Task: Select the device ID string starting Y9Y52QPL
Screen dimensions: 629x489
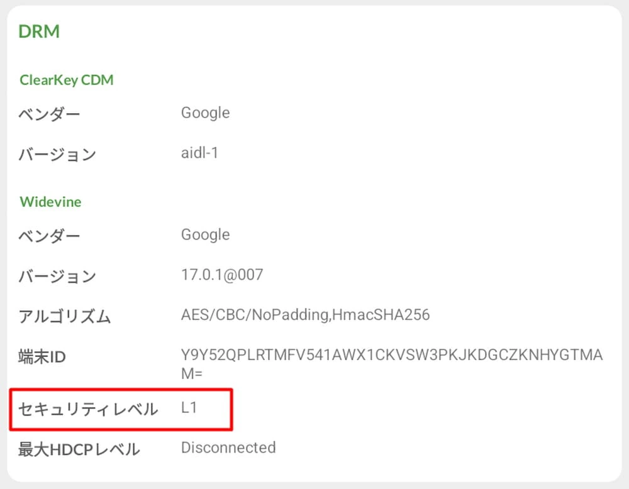Action: [391, 356]
